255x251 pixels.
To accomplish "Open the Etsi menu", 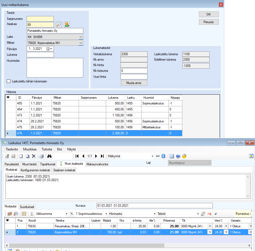I will (60, 149).
